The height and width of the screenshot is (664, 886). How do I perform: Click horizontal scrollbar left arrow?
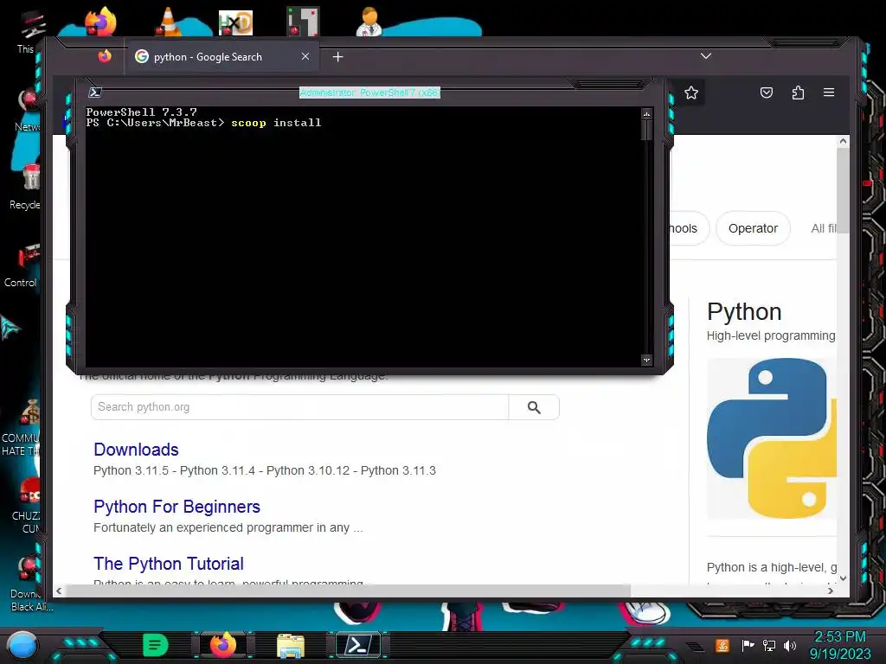(x=59, y=591)
